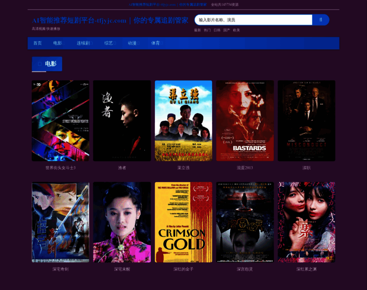Open the 深宅奇剑 movie poster
The width and height of the screenshot is (367, 290).
(x=60, y=222)
